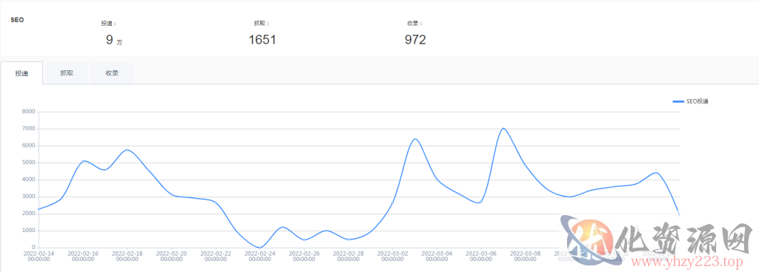This screenshot has height=272, width=759.
Task: Select the first data point at 2022-02-14
Action: click(39, 209)
